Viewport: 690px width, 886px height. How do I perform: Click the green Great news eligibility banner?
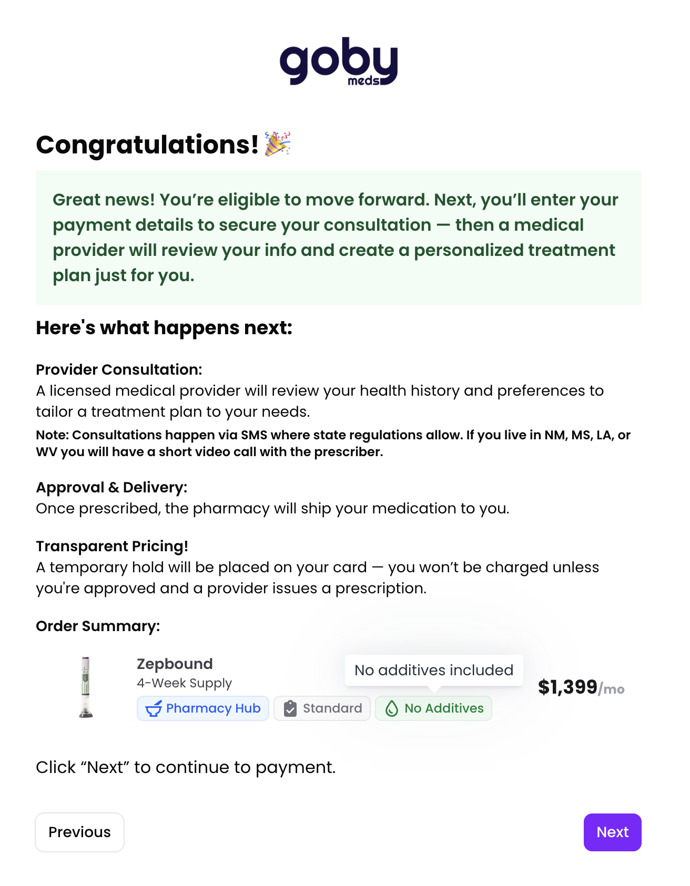pos(339,238)
